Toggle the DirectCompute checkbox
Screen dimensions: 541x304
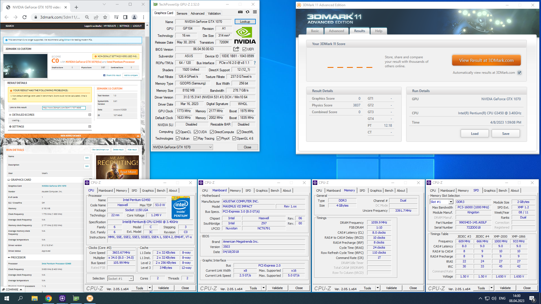(x=212, y=132)
